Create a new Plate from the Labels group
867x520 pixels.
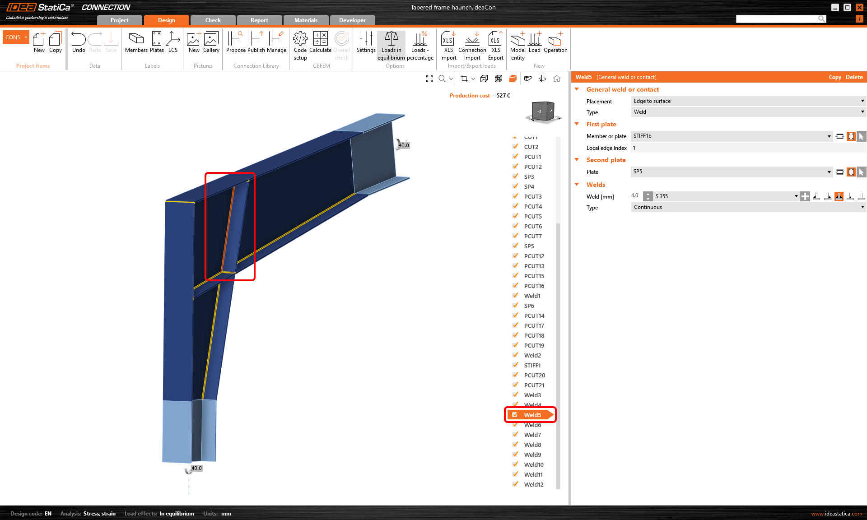(x=157, y=43)
